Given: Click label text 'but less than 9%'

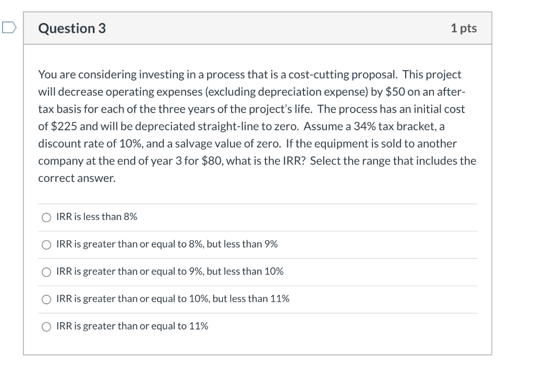Looking at the screenshot, I should [x=242, y=244].
